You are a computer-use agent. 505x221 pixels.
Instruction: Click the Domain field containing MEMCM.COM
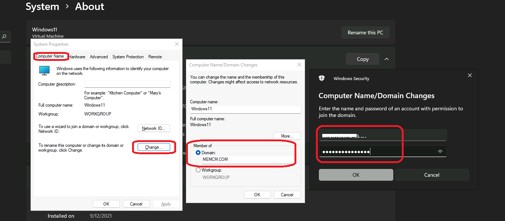[248, 159]
